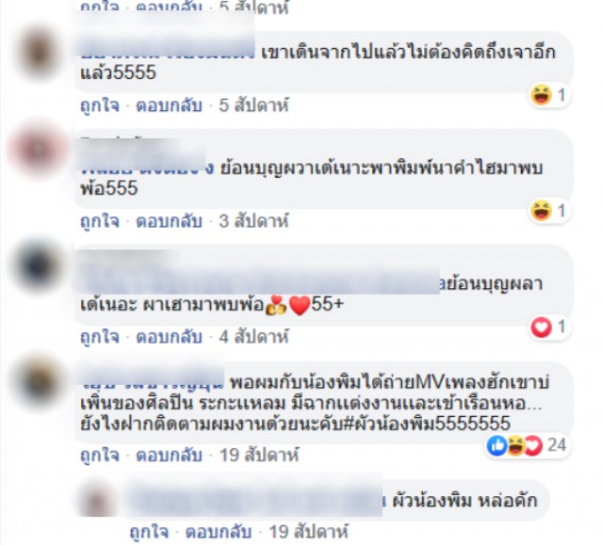Open the small avatar of the 'ผัวน้องพิม หล่อดัก' reply
This screenshot has height=545, width=603.
point(97,499)
